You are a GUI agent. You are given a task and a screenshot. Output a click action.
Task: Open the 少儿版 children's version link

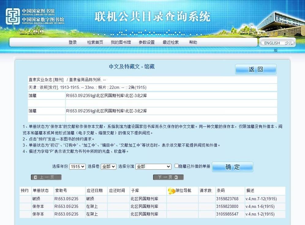click(x=288, y=43)
